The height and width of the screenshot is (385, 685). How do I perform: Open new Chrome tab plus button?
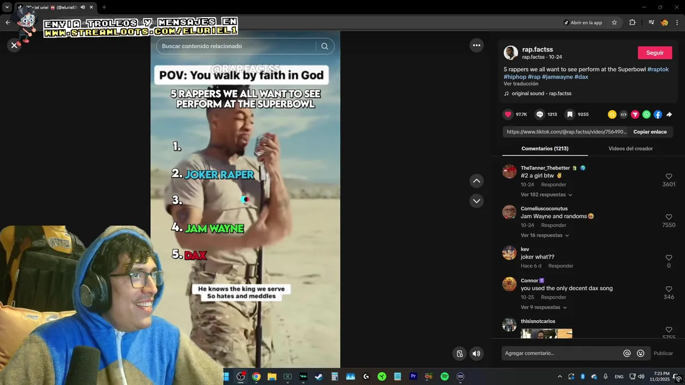coord(104,7)
